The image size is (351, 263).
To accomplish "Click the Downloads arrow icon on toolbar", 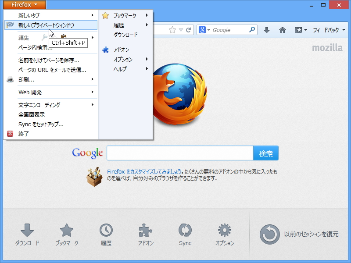I will click(x=267, y=30).
